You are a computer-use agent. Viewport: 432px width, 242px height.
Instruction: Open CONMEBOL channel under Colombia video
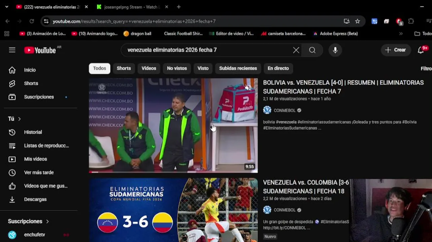[x=285, y=210]
